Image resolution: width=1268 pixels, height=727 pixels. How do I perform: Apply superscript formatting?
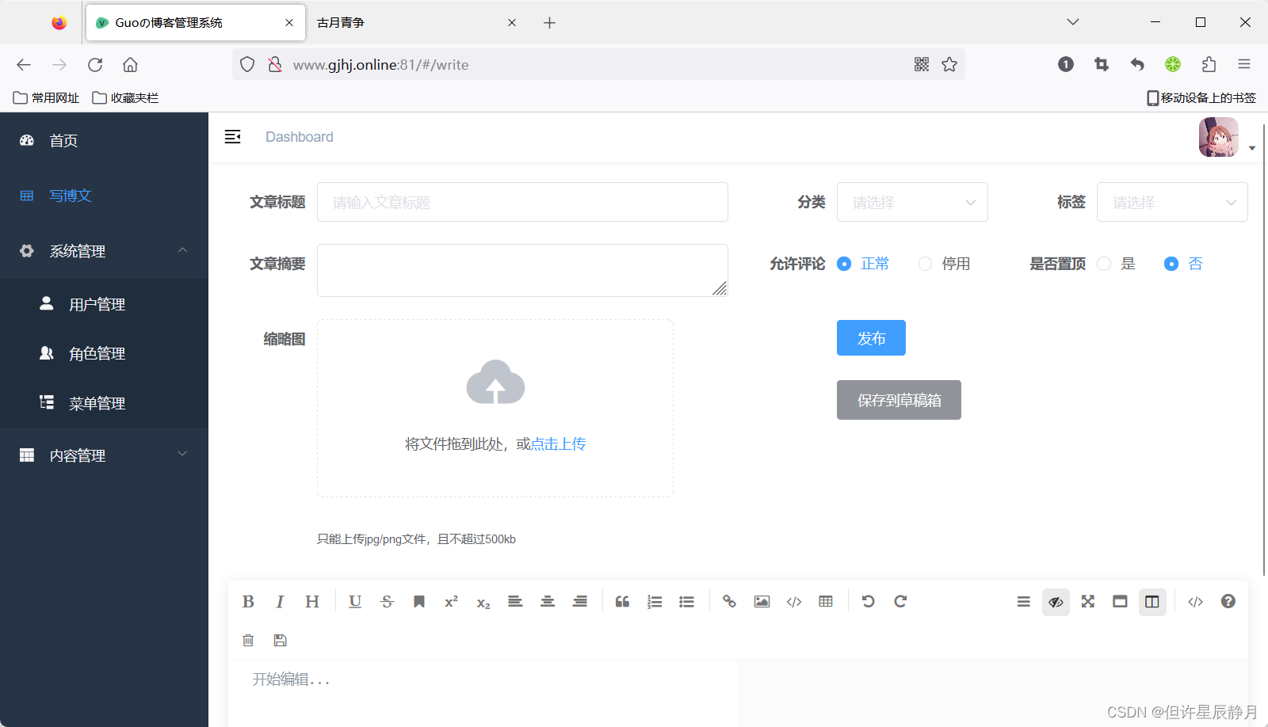click(451, 602)
